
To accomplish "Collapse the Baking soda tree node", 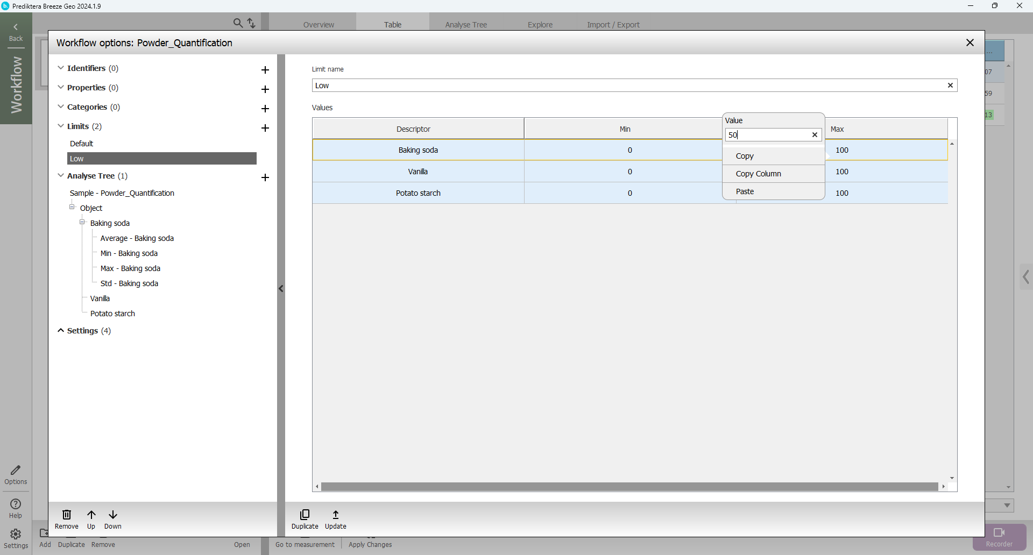I will (82, 223).
